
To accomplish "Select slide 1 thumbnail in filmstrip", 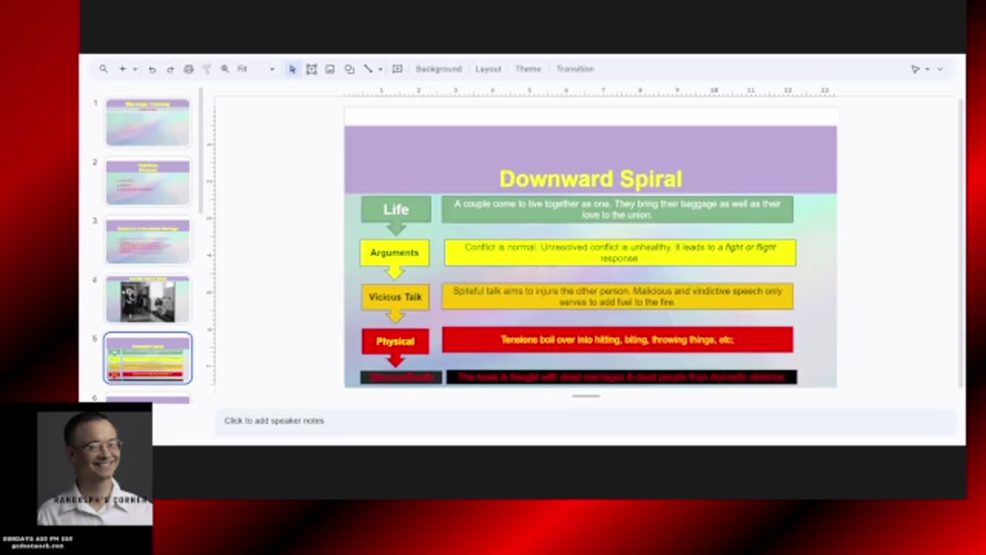I will coord(148,122).
